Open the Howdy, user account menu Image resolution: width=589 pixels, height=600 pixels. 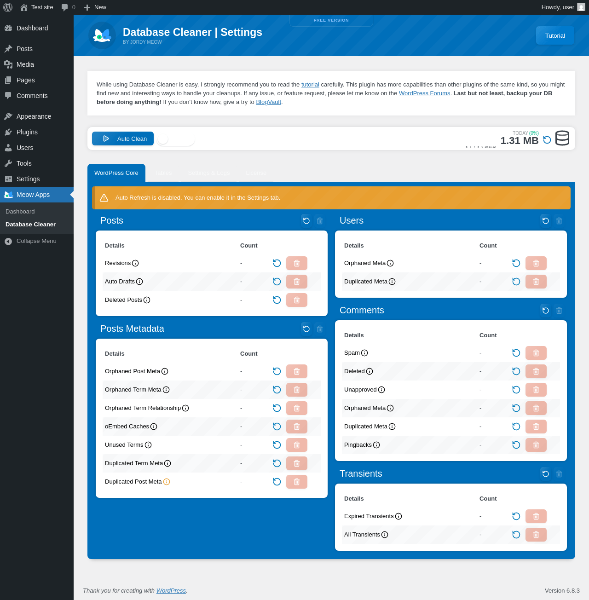point(563,7)
